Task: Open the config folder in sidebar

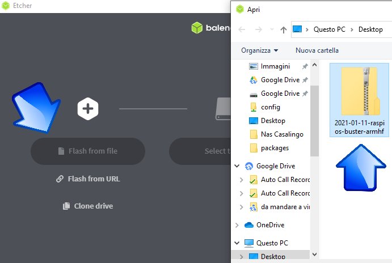Action: pyautogui.click(x=270, y=107)
